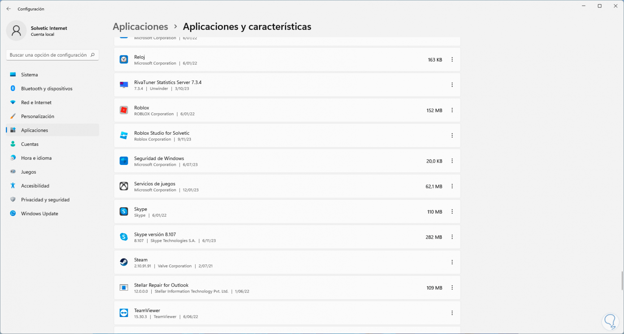Expand more options for Stellar Repair for Outlook

(x=452, y=288)
